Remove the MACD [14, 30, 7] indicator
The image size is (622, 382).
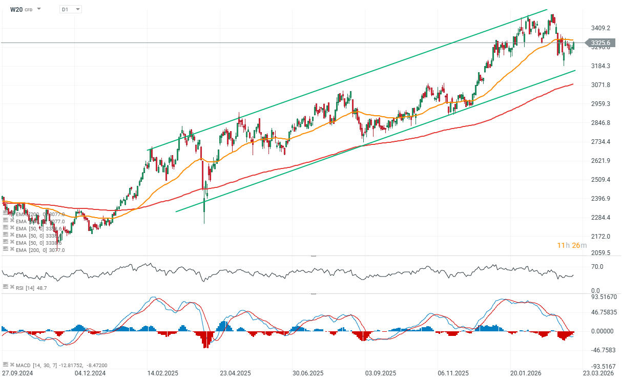pos(11,364)
